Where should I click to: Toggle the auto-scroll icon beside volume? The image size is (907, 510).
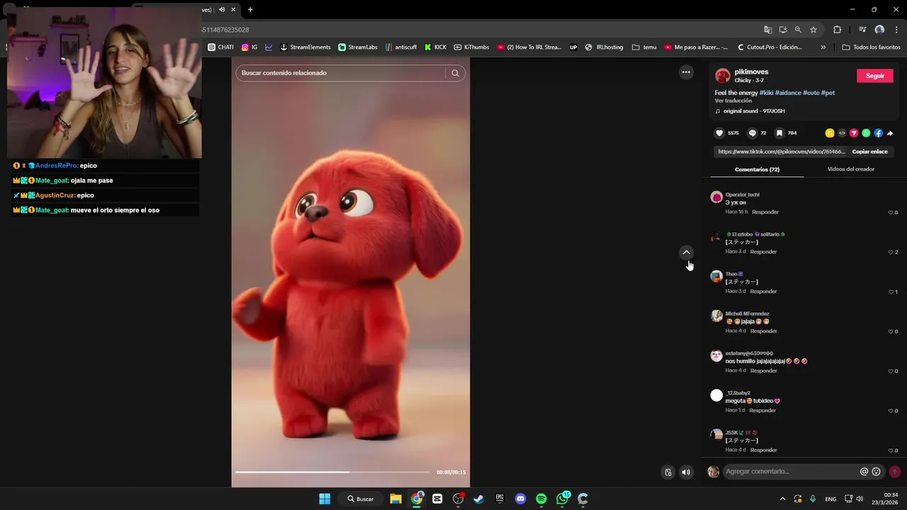(x=668, y=472)
